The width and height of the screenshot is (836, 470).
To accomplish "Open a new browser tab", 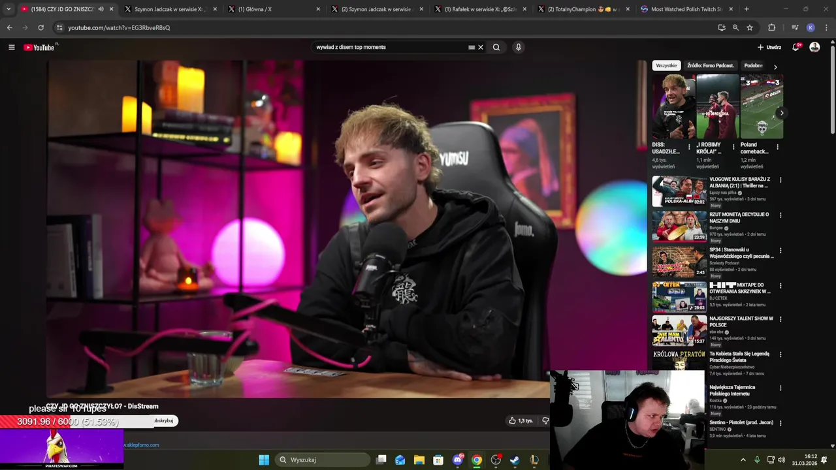I will pos(747,9).
